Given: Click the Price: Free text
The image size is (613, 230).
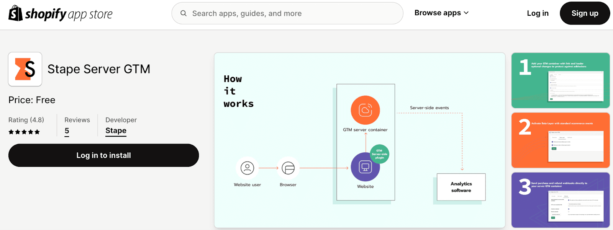Looking at the screenshot, I should (32, 100).
